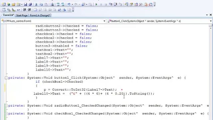The image size is (213, 120).
Task: Collapse the checkBox1_CheckedChanged method outline
Action: pos(6,114)
